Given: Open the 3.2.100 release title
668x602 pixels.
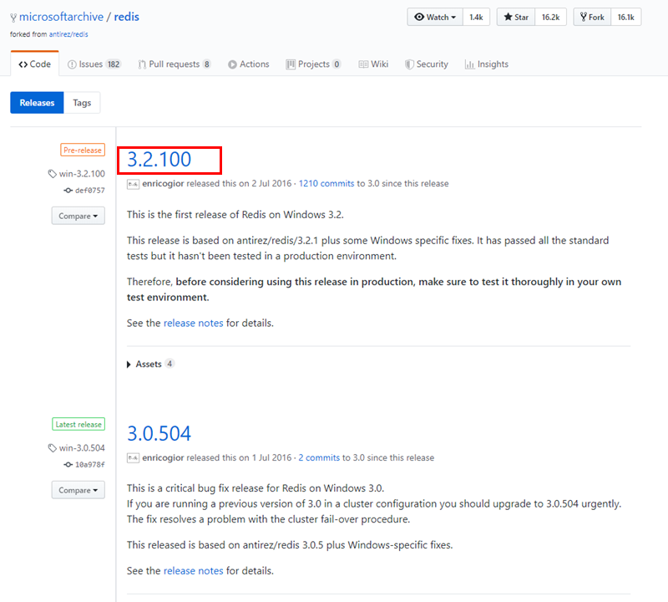Looking at the screenshot, I should (159, 160).
